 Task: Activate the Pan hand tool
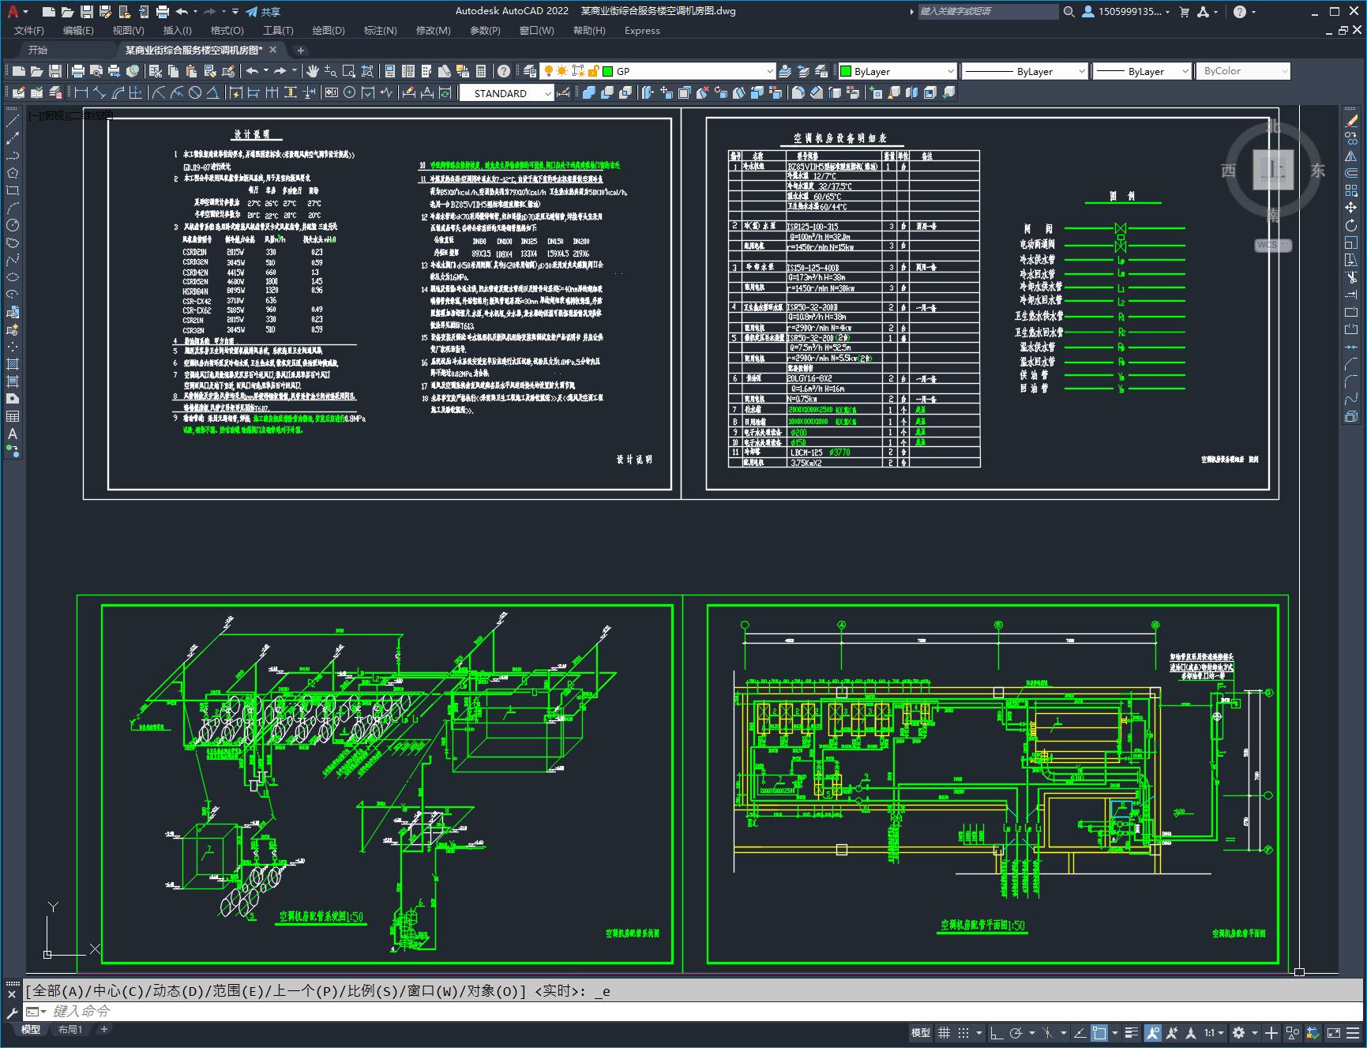point(313,71)
